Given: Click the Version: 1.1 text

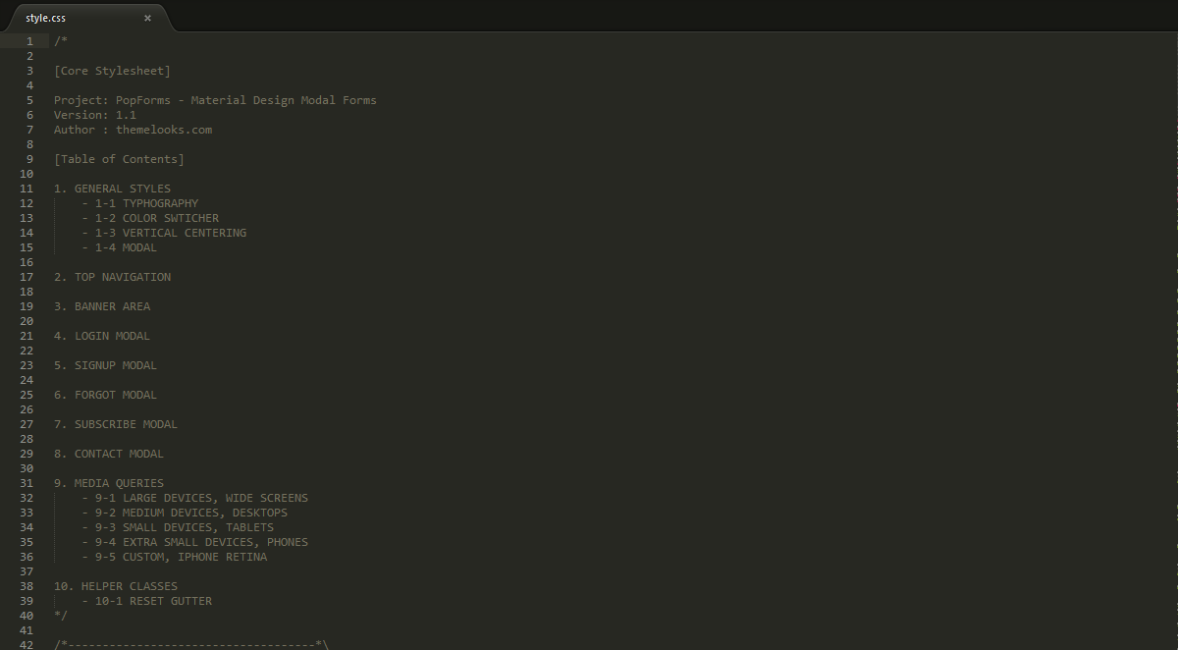Looking at the screenshot, I should (95, 115).
